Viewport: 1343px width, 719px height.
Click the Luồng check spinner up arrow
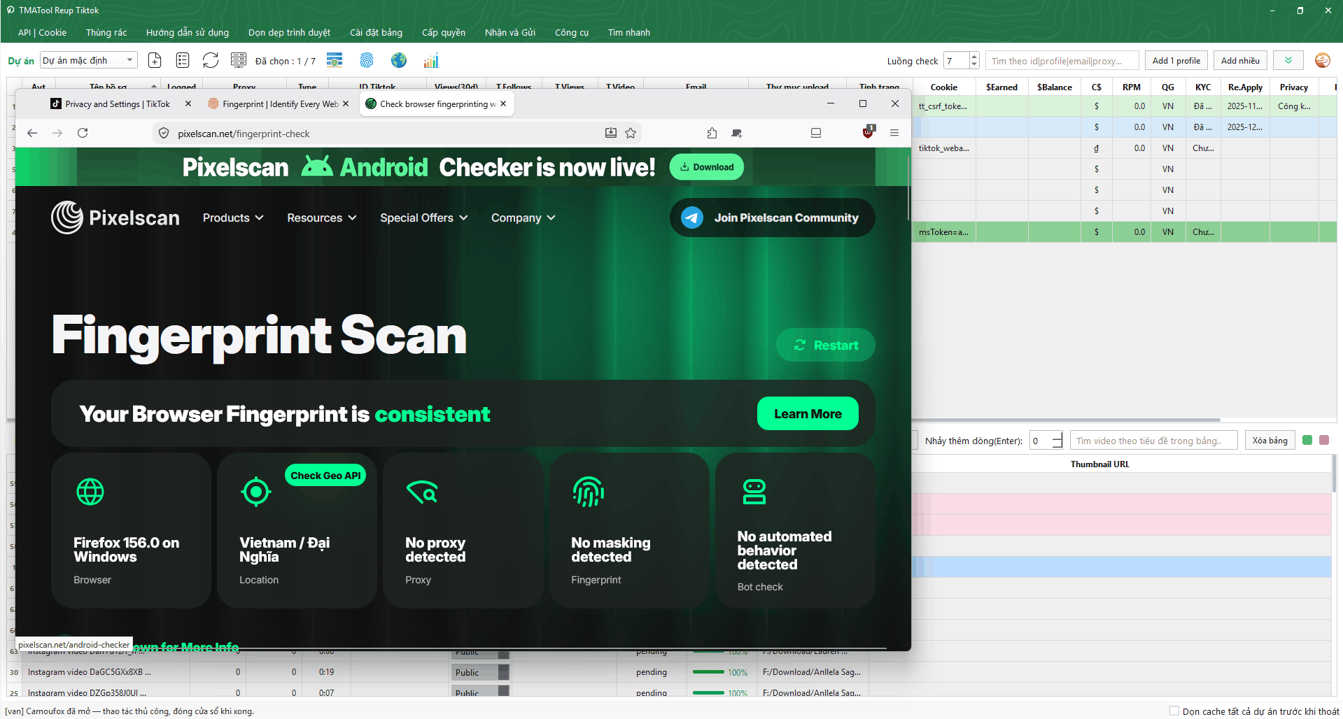(x=974, y=57)
